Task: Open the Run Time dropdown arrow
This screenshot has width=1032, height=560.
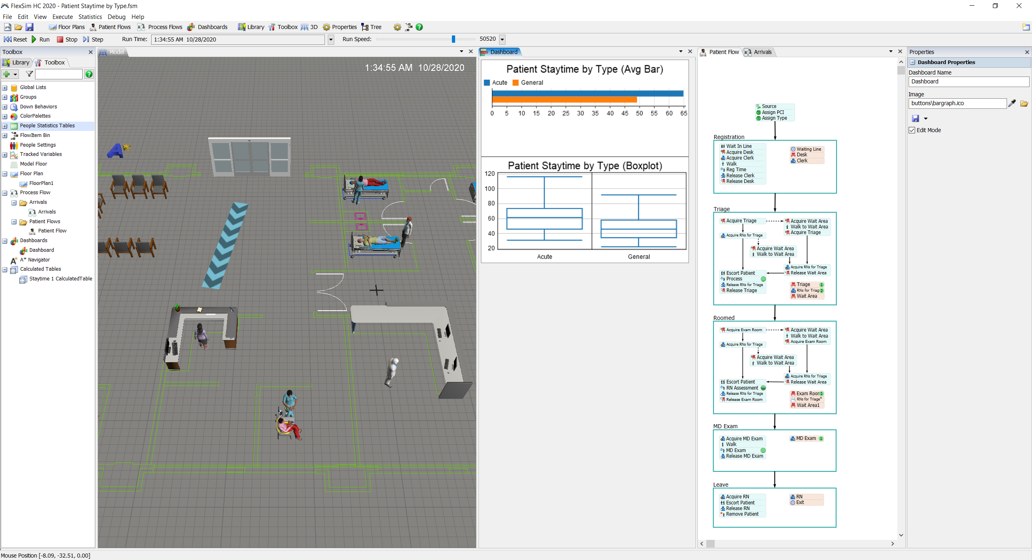Action: click(331, 39)
